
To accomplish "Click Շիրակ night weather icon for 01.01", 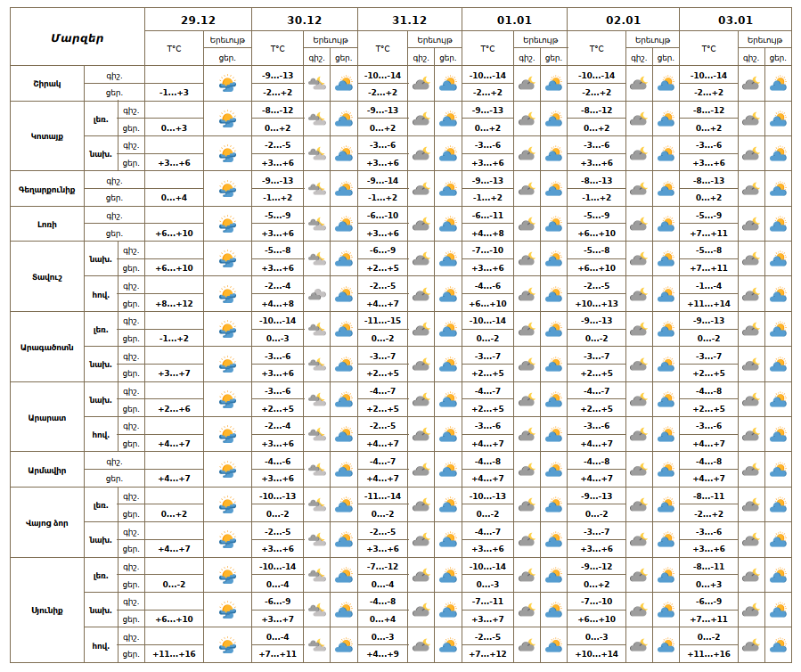I will pyautogui.click(x=527, y=84).
